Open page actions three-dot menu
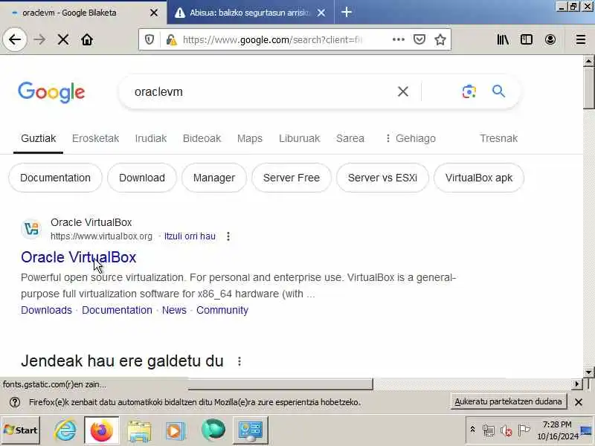The height and width of the screenshot is (446, 595). (398, 39)
